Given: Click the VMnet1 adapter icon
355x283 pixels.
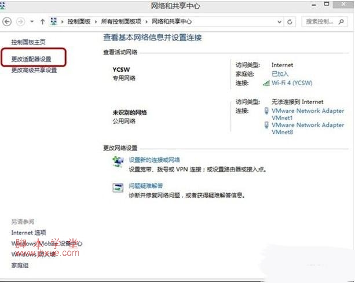Looking at the screenshot, I should click(266, 111).
